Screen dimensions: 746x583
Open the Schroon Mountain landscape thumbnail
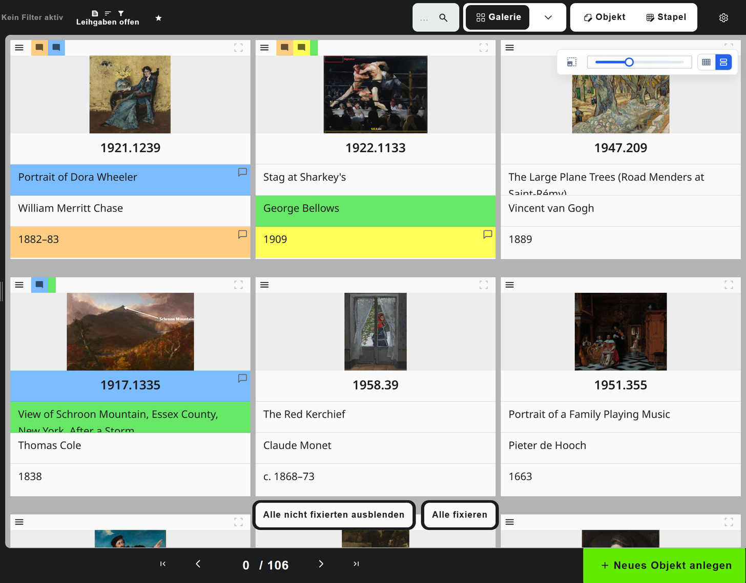point(130,332)
